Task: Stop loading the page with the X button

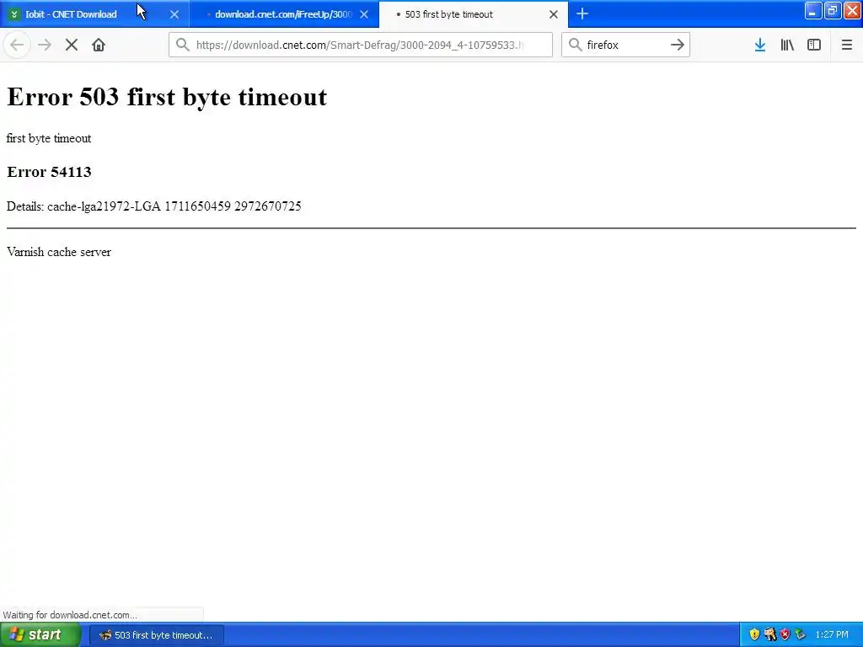Action: pyautogui.click(x=72, y=45)
